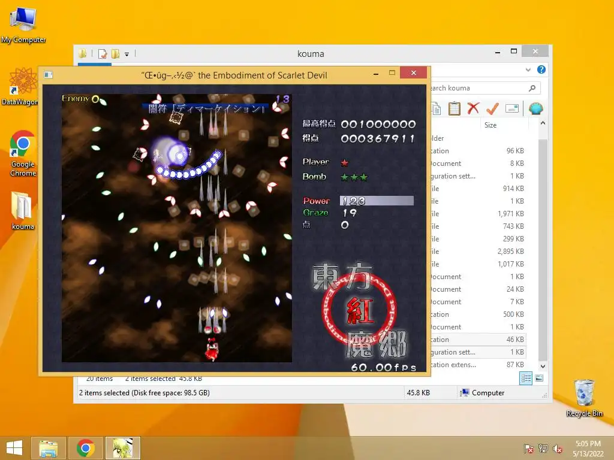This screenshot has width=614, height=460.
Task: Click the in-game high score 001000000
Action: coord(378,125)
